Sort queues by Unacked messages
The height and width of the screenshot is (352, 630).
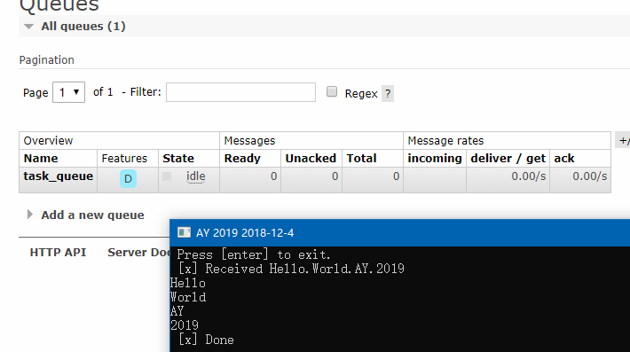point(311,159)
